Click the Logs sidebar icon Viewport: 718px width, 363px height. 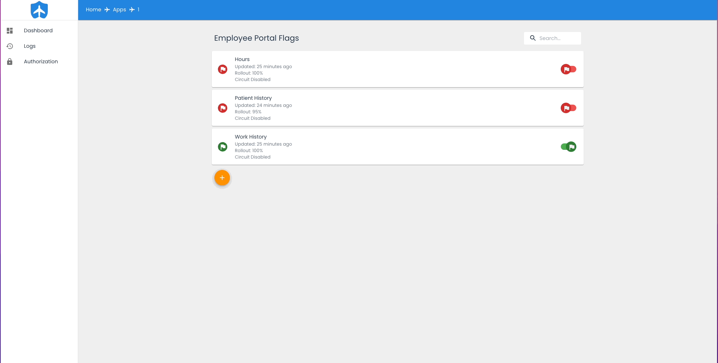pyautogui.click(x=10, y=46)
